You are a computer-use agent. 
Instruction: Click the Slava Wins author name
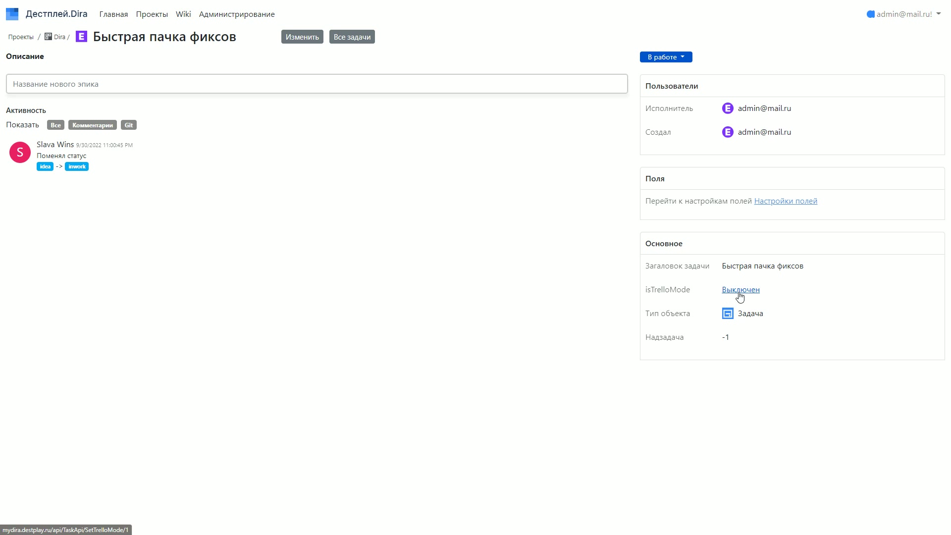(55, 145)
